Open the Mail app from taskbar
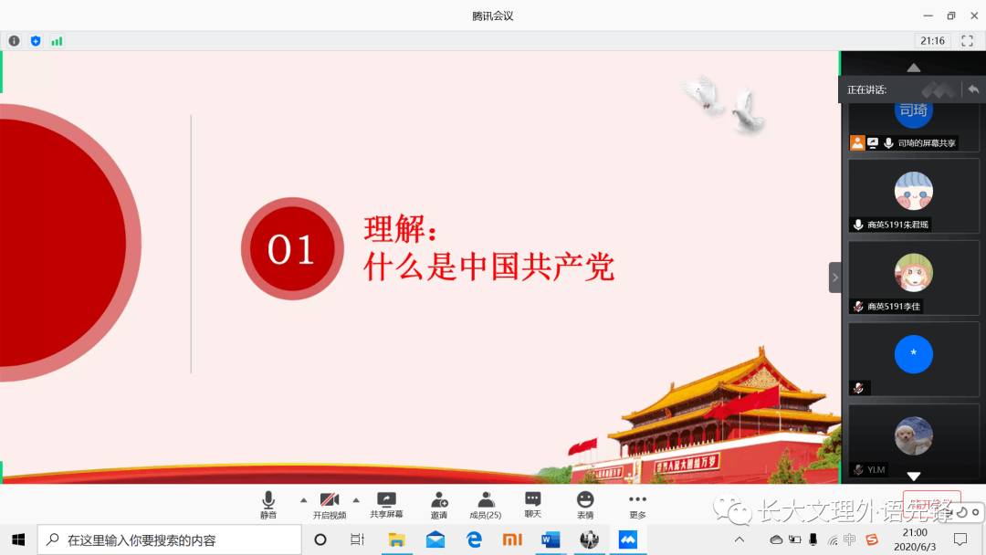 click(435, 539)
